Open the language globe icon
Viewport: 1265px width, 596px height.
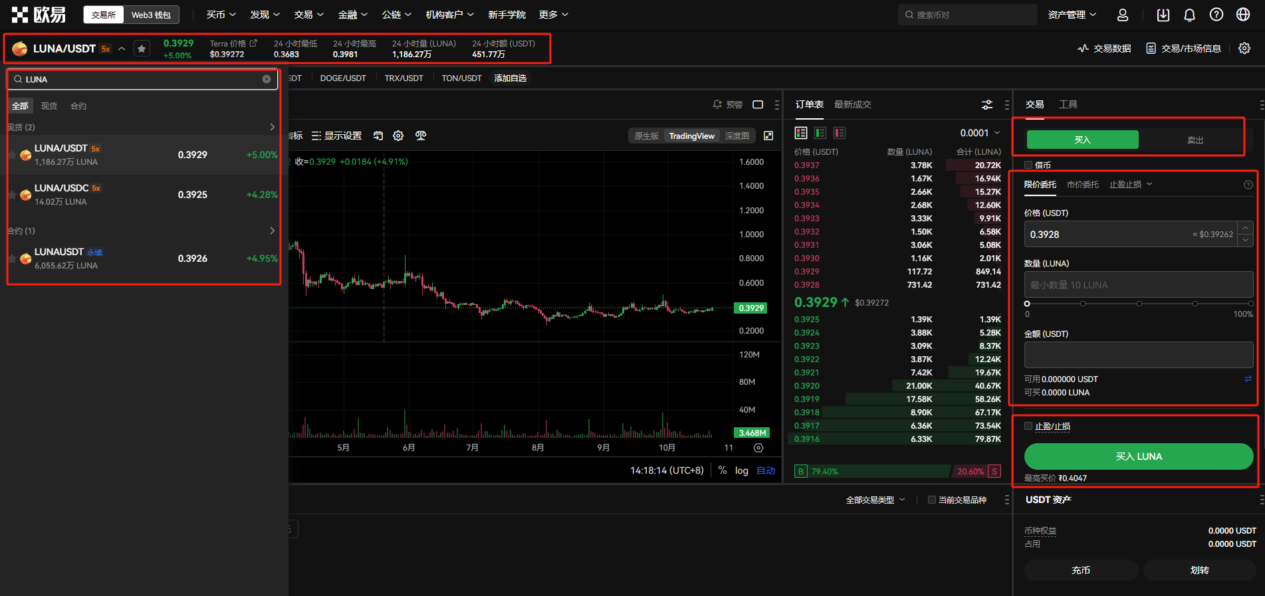(1243, 15)
